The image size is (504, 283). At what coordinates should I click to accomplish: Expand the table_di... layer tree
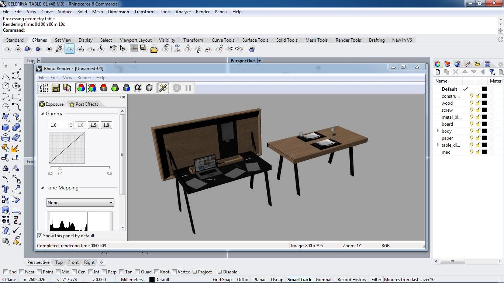[x=438, y=145]
